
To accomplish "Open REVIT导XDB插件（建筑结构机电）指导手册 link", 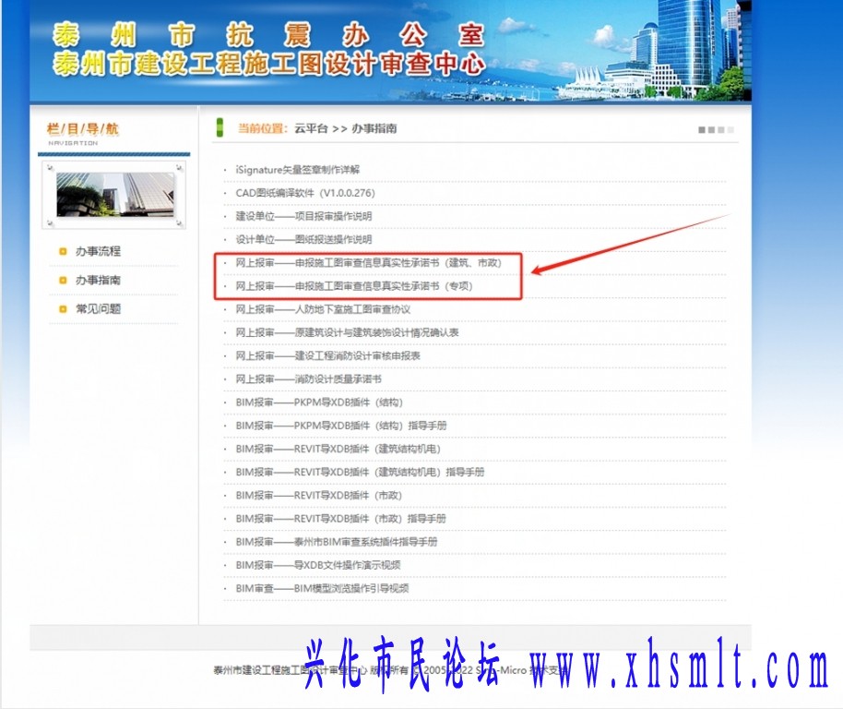I will point(361,472).
